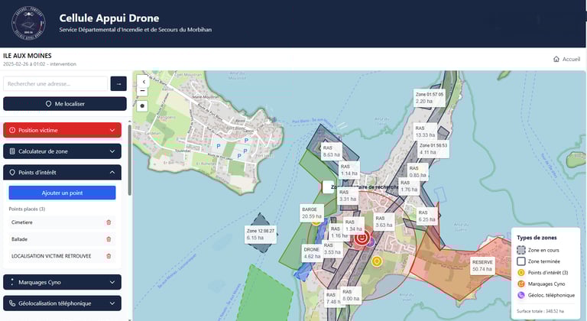The width and height of the screenshot is (587, 321).
Task: Go to Accueil home link
Action: tap(566, 59)
